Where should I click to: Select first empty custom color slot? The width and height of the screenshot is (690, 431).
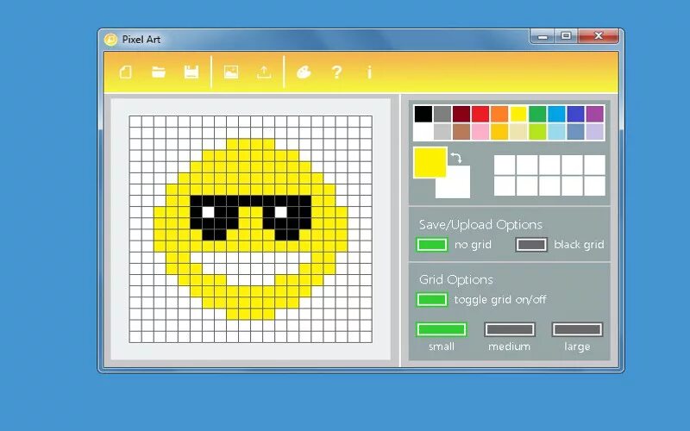coord(505,165)
